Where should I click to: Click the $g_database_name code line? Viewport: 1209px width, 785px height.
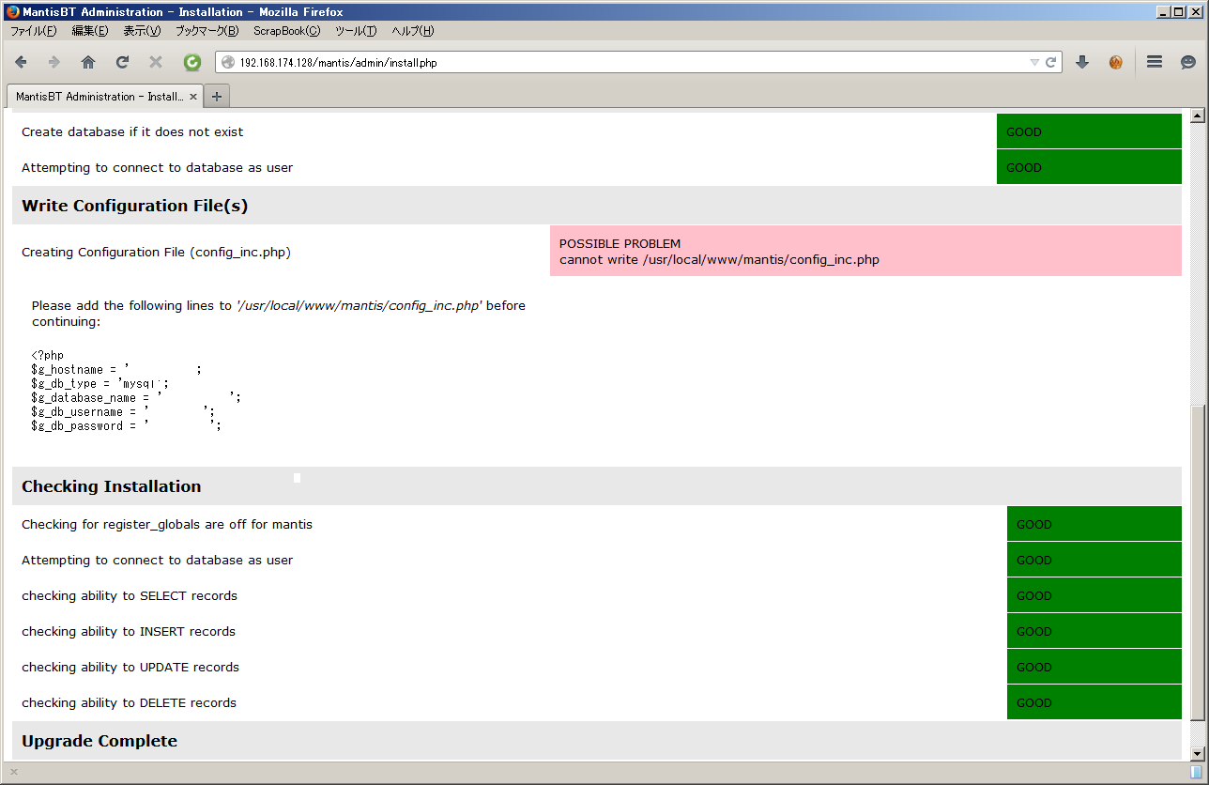(136, 398)
